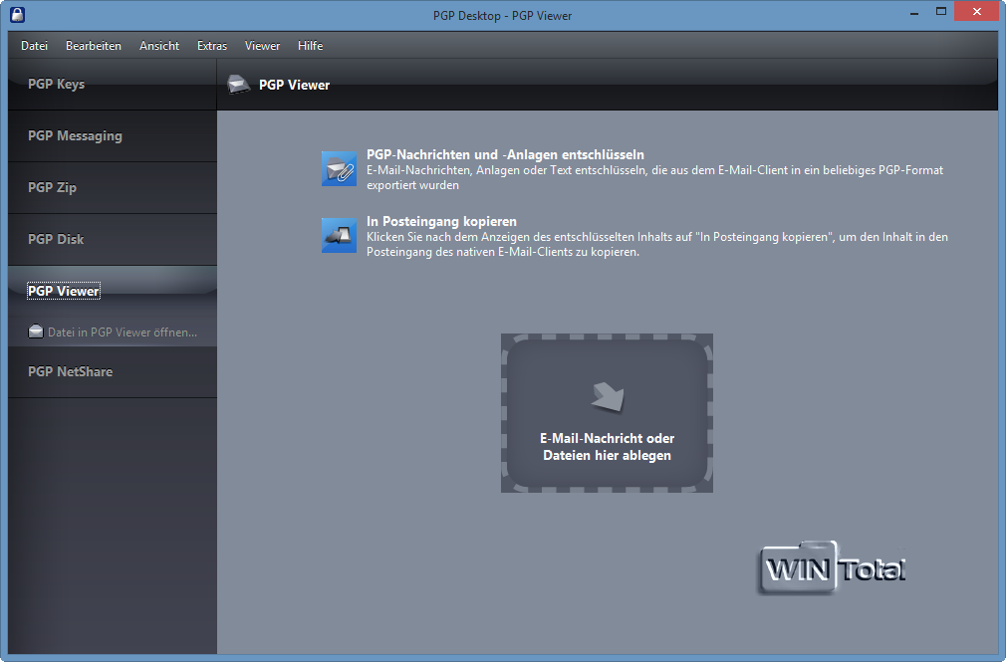Expand the PGP Messaging sidebar section
The width and height of the screenshot is (1006, 662).
(113, 136)
